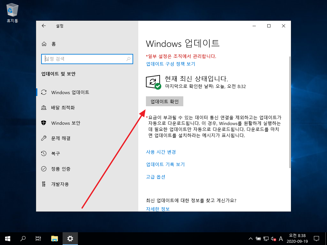The image size is (327, 245).
Task: Click the 'Windows 업데이트' page title
Action: [x=183, y=43]
